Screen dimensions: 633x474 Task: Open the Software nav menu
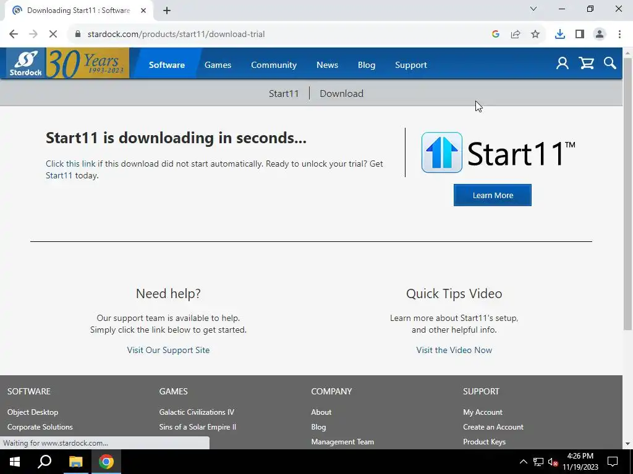pos(167,65)
